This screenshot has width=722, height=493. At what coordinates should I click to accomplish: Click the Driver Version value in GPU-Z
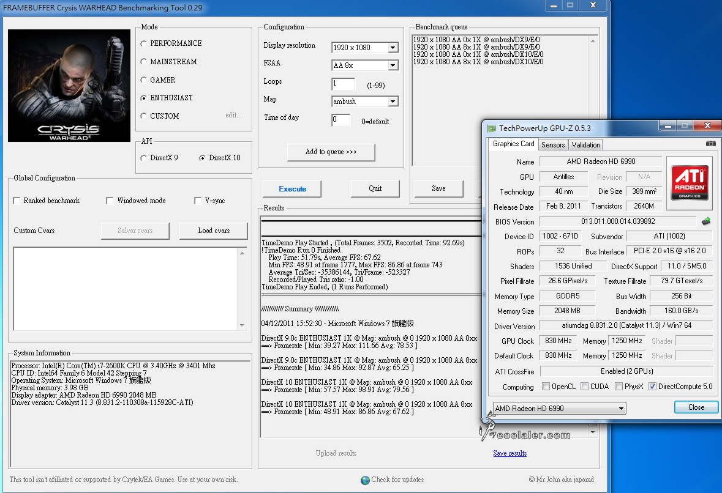(x=626, y=325)
